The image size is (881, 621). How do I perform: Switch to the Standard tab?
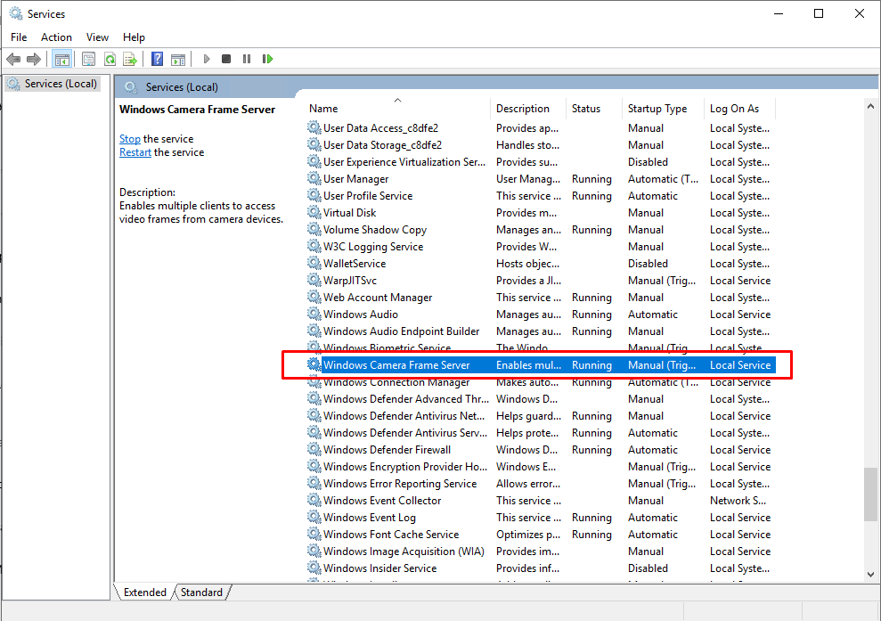tap(201, 592)
